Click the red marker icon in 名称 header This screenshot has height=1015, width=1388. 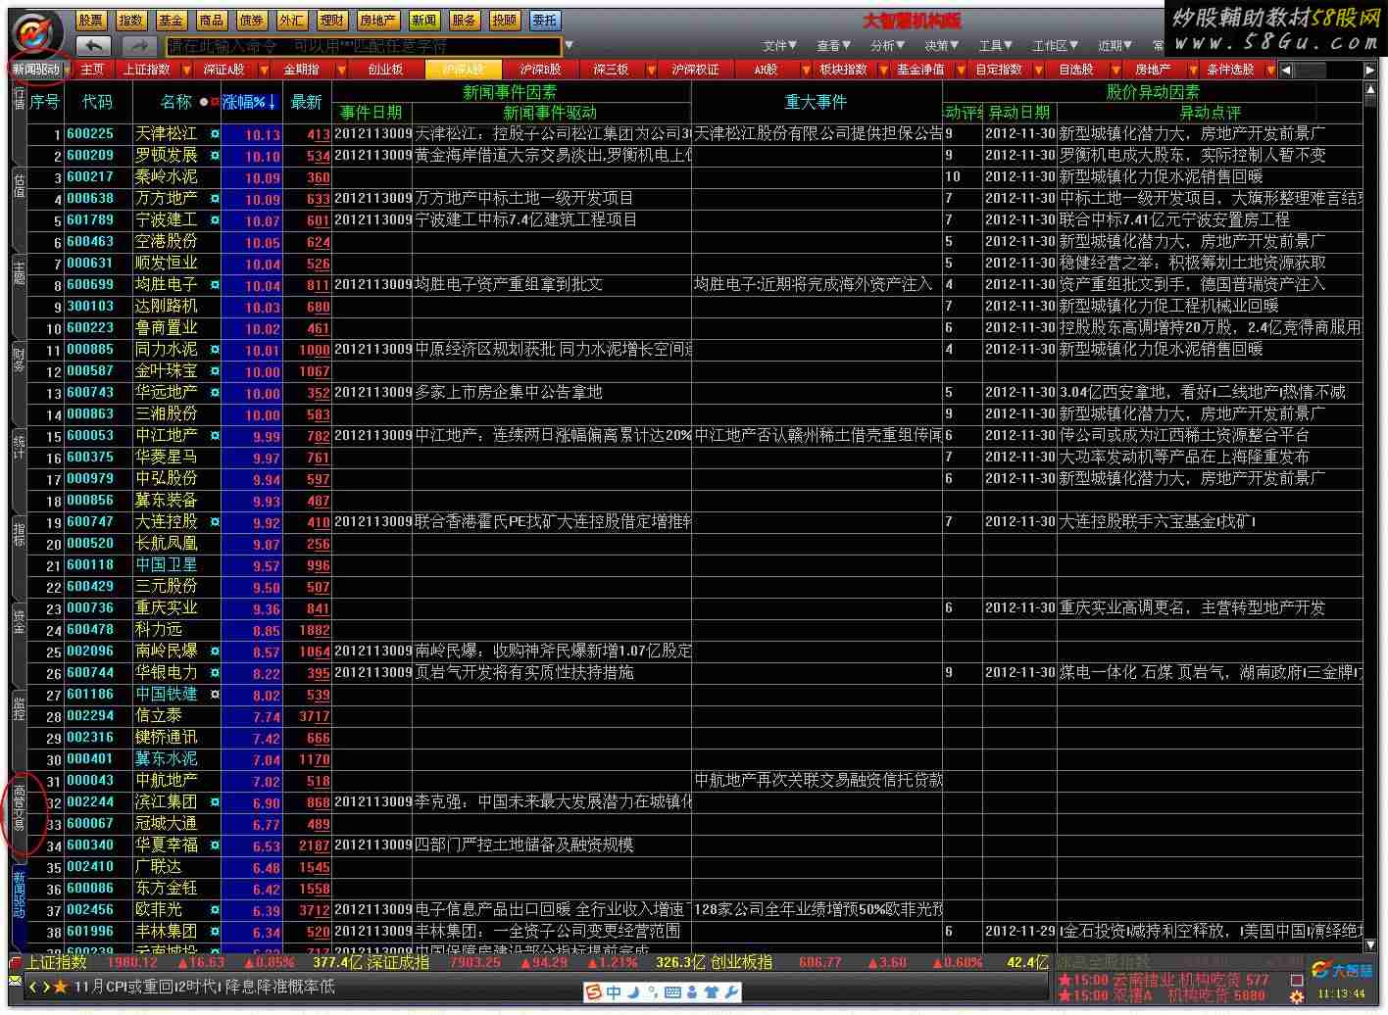click(x=215, y=102)
